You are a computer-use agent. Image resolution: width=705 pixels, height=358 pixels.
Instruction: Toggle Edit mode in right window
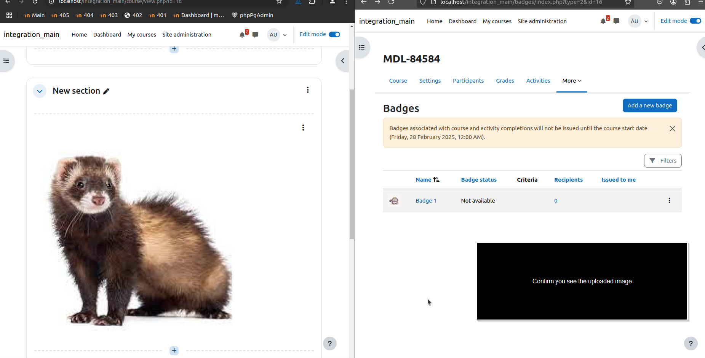(695, 21)
